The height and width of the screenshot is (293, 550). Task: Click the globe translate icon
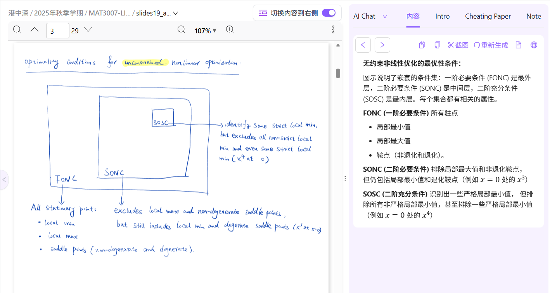534,45
